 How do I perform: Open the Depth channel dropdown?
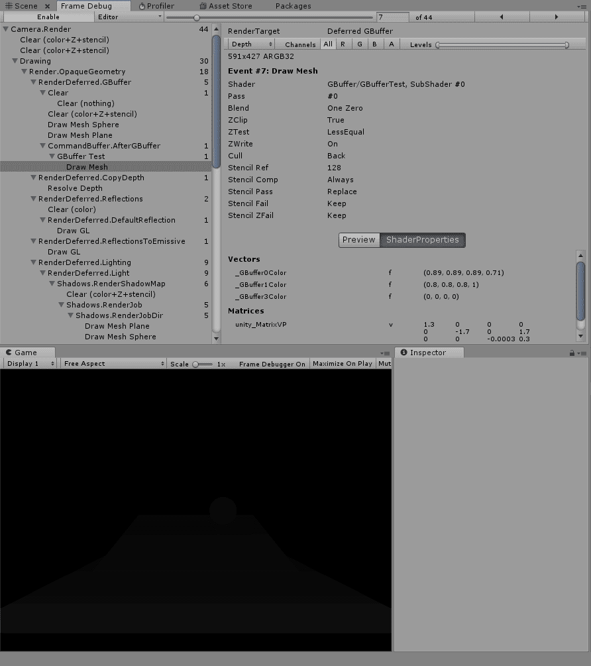click(x=250, y=44)
